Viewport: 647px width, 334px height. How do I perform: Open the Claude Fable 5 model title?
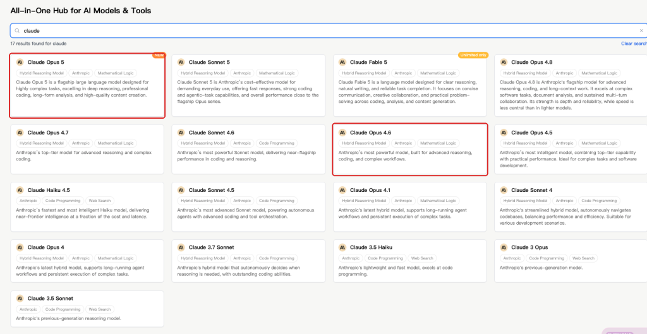pos(368,63)
